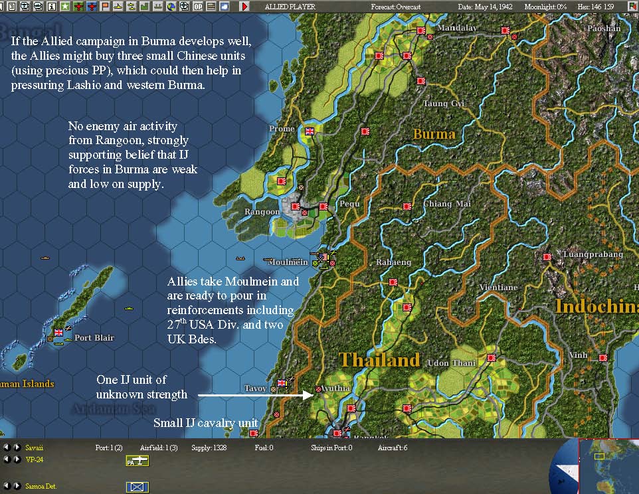This screenshot has height=494, width=639.
Task: Click the striped list icon next to OP
Action: coord(211,7)
